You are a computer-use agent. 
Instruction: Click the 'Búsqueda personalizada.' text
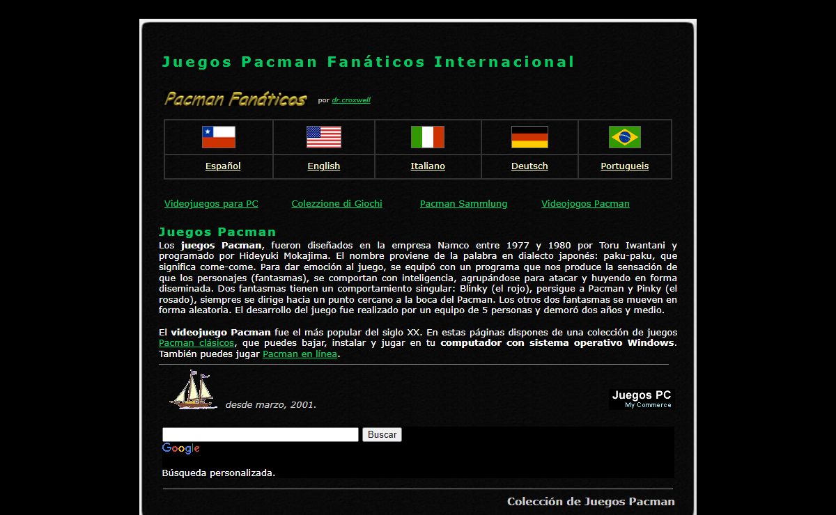[219, 473]
